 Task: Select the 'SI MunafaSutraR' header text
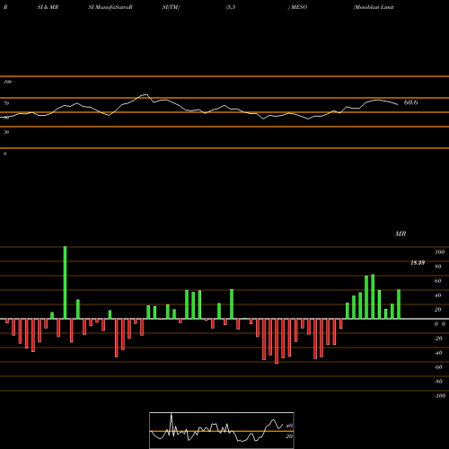click(x=110, y=7)
